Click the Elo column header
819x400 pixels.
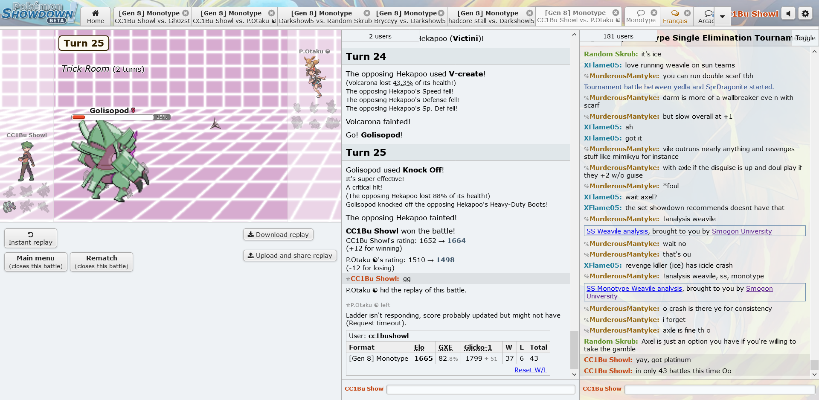pyautogui.click(x=419, y=347)
